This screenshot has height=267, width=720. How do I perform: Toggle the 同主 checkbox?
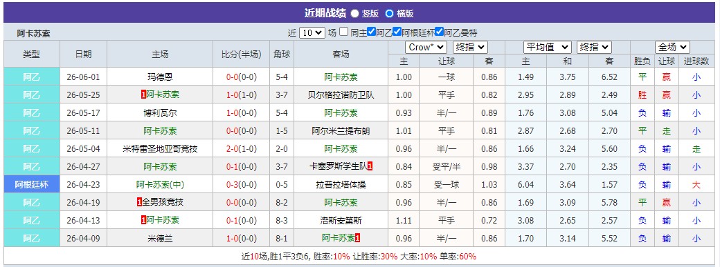coord(343,32)
